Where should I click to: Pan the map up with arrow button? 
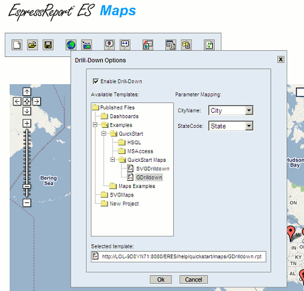pyautogui.click(x=27, y=92)
